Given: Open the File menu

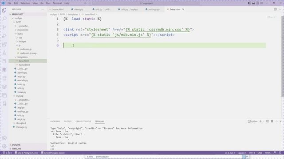Looking at the screenshot, I should [9, 3].
